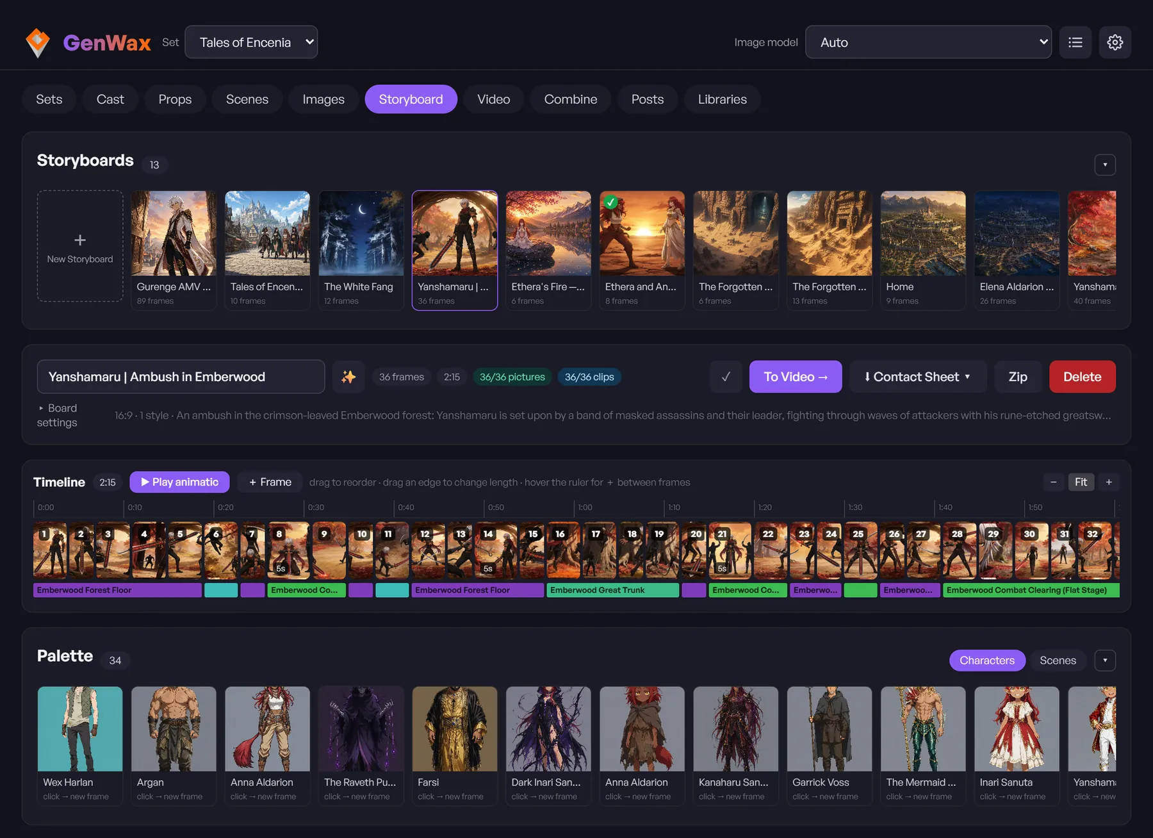The height and width of the screenshot is (838, 1153).
Task: Zoom out timeline with minus button
Action: pyautogui.click(x=1054, y=482)
